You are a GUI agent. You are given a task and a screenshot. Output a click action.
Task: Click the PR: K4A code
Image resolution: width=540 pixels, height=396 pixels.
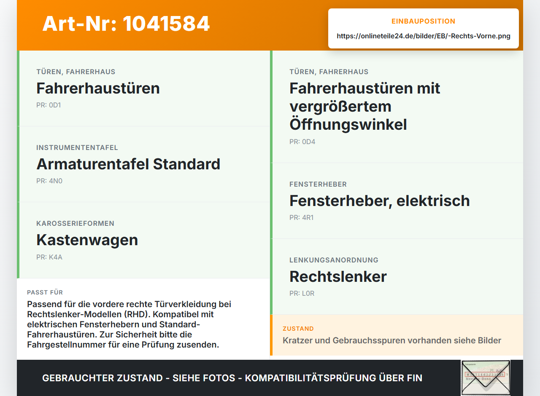[49, 257]
